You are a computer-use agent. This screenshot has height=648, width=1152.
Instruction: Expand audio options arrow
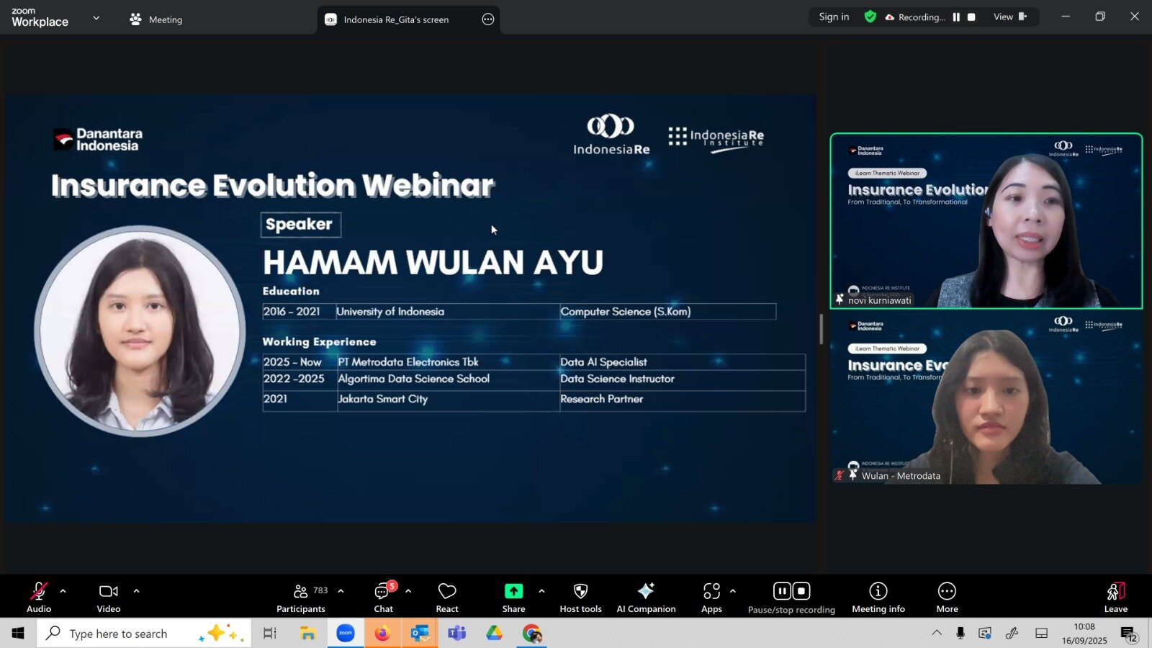[63, 591]
